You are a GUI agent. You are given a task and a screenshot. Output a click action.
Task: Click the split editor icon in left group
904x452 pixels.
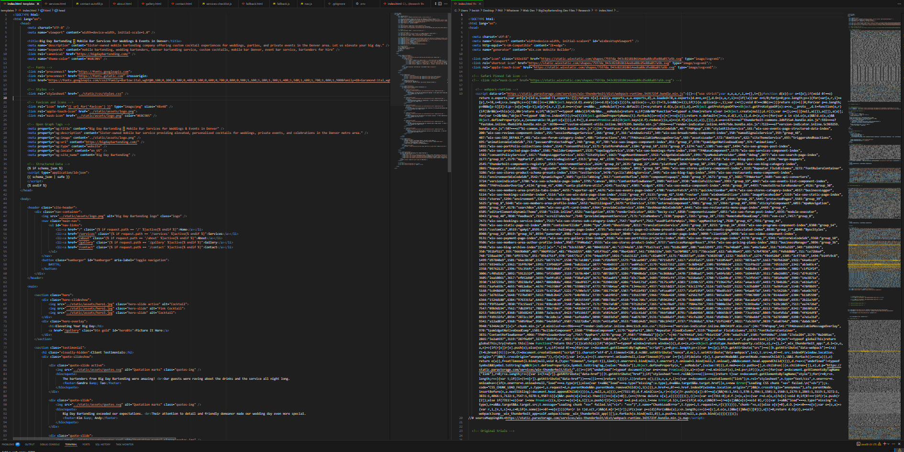click(x=440, y=4)
